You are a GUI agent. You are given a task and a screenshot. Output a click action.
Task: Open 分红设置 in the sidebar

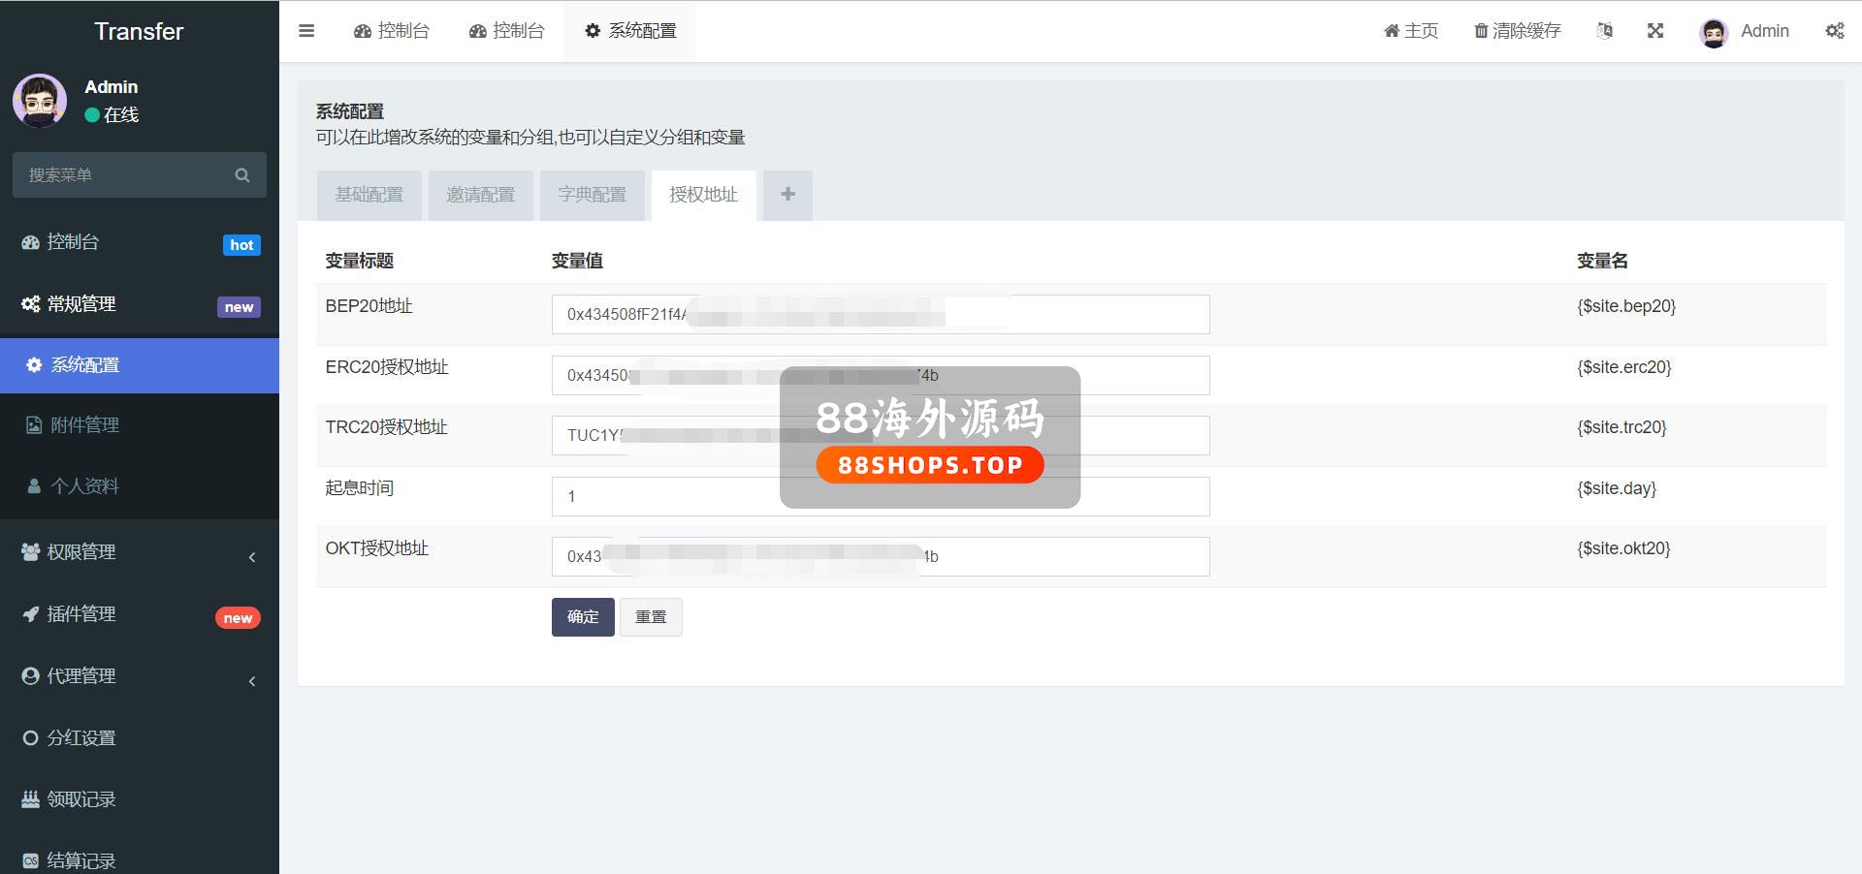tap(81, 738)
